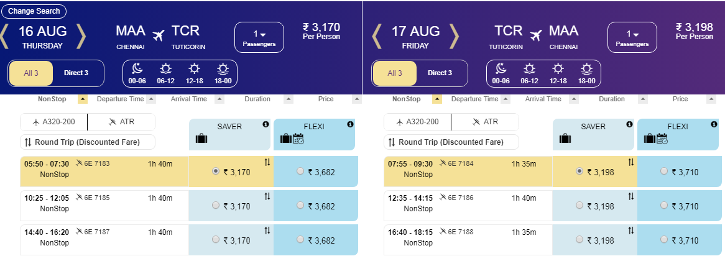The width and height of the screenshot is (725, 256).
Task: Open return flight Passengers dropdown
Action: (632, 37)
